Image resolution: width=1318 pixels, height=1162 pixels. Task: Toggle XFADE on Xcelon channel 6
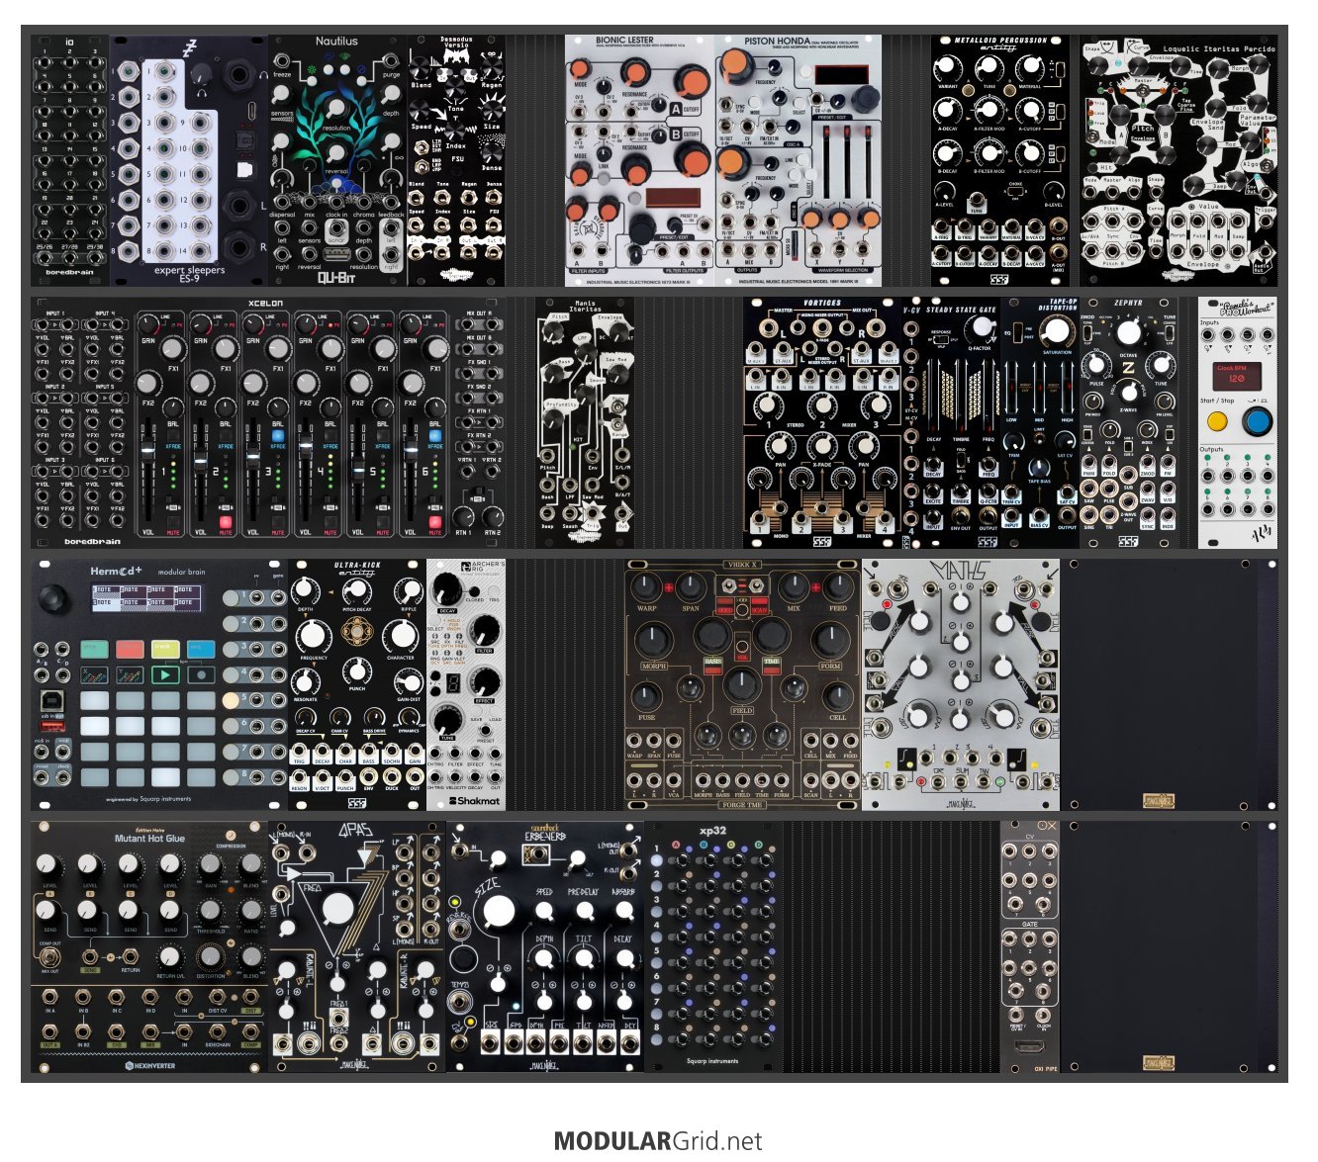pyautogui.click(x=434, y=435)
